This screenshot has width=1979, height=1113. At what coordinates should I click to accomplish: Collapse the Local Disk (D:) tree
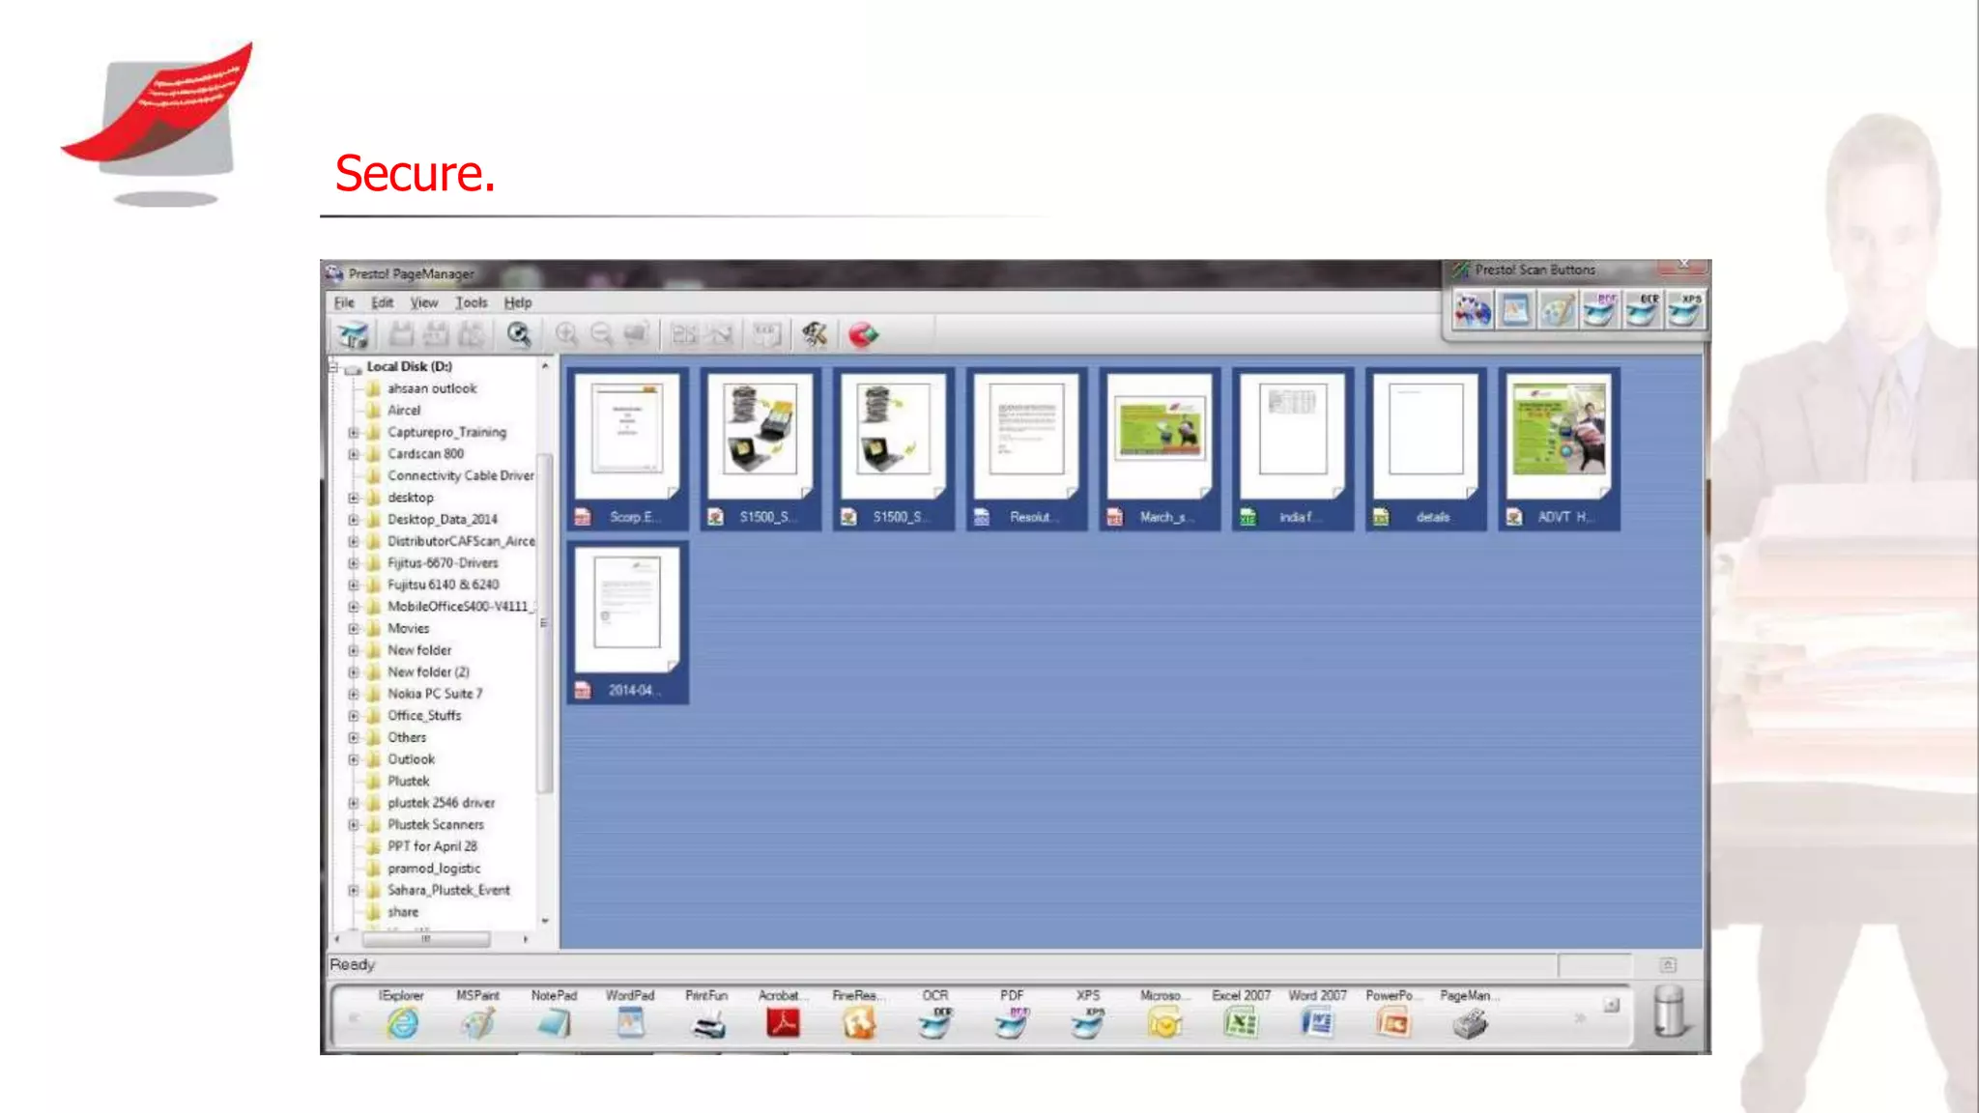click(x=334, y=367)
